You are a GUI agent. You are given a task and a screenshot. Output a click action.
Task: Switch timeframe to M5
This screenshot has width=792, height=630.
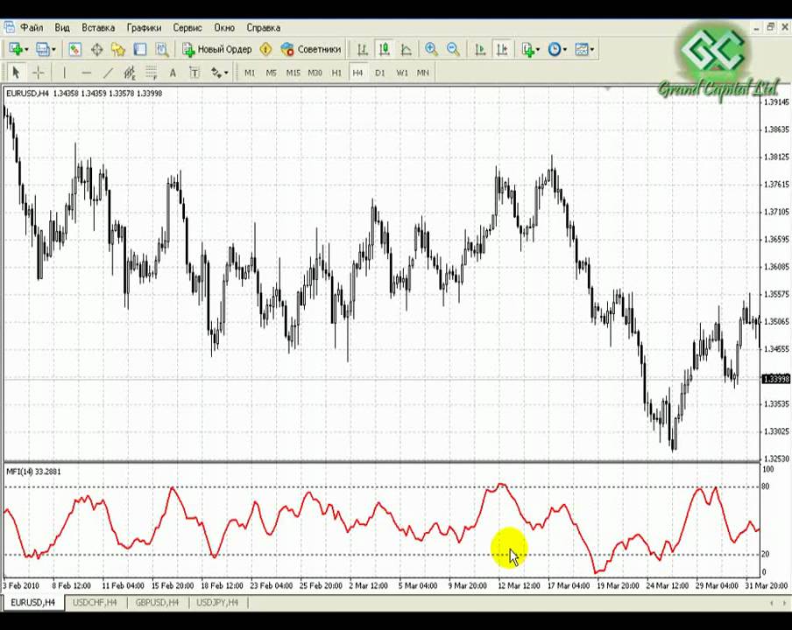click(272, 73)
